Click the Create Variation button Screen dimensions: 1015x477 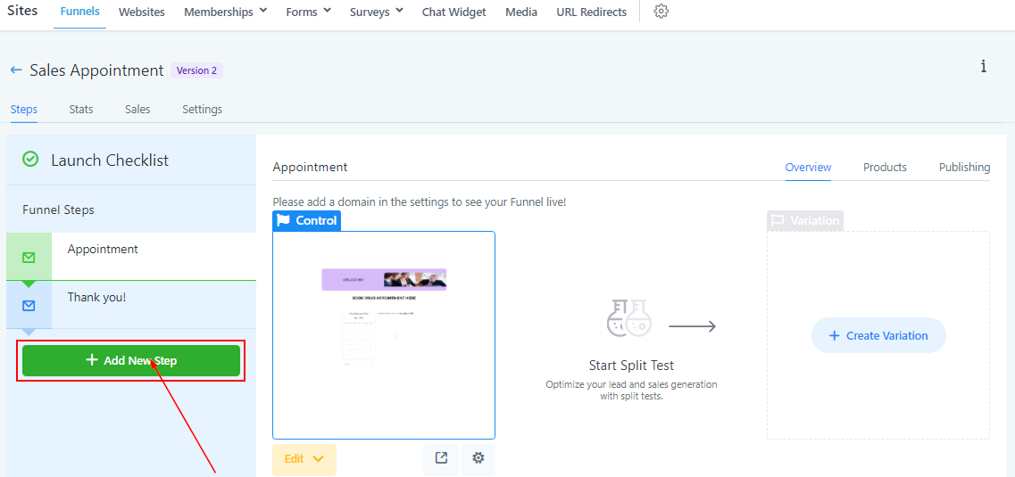(878, 335)
